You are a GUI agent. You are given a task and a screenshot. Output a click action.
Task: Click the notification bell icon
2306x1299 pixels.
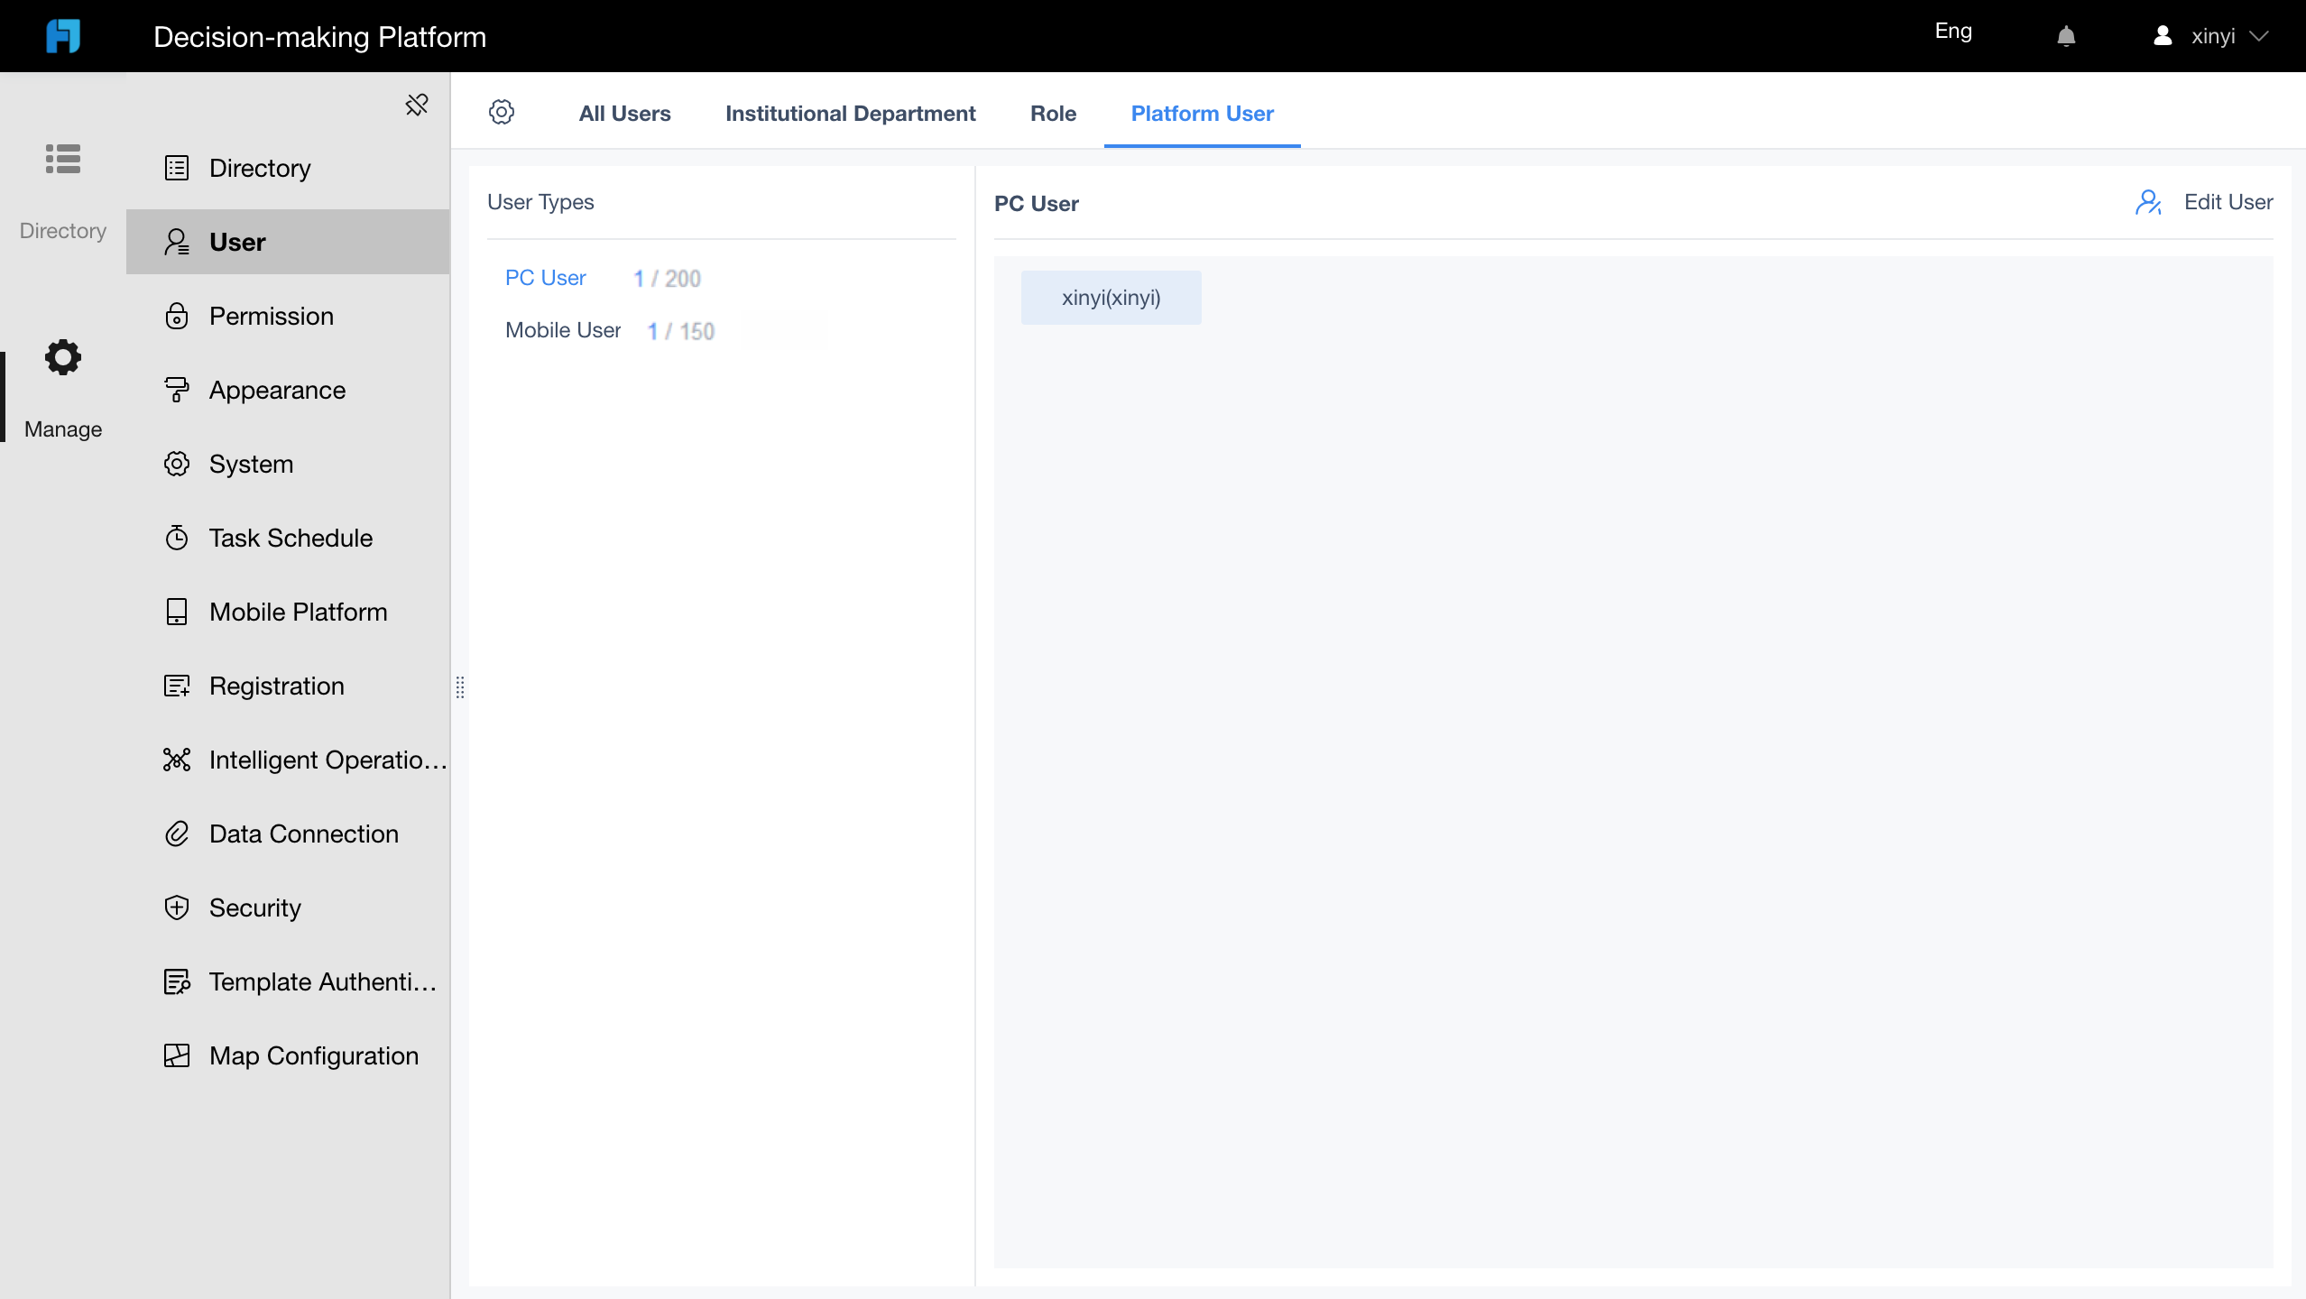tap(2066, 36)
